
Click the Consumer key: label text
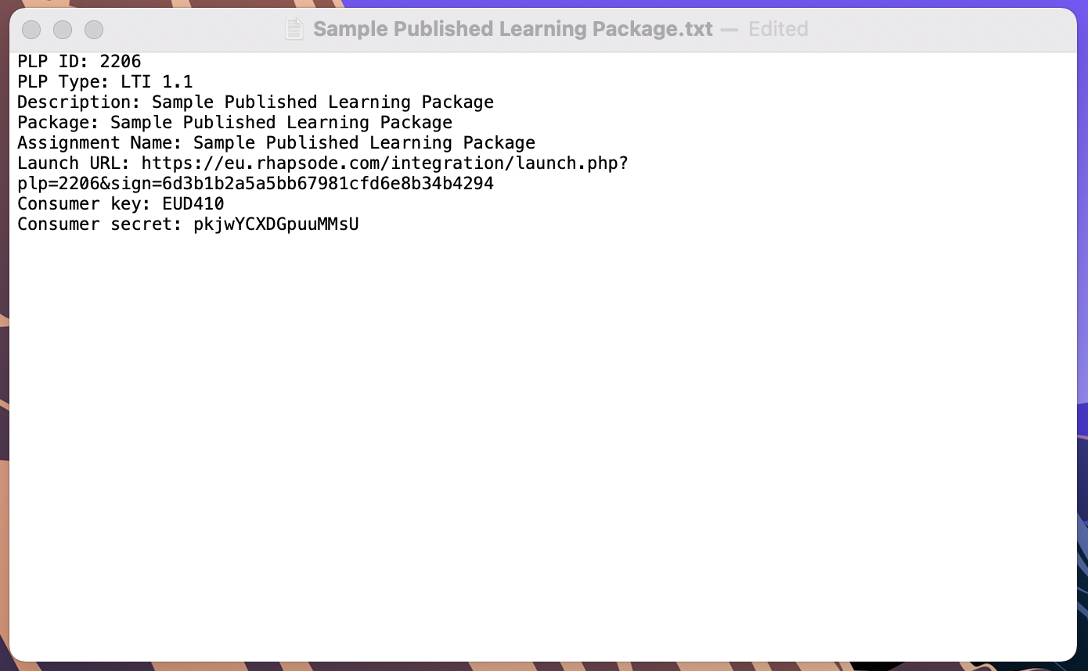85,203
